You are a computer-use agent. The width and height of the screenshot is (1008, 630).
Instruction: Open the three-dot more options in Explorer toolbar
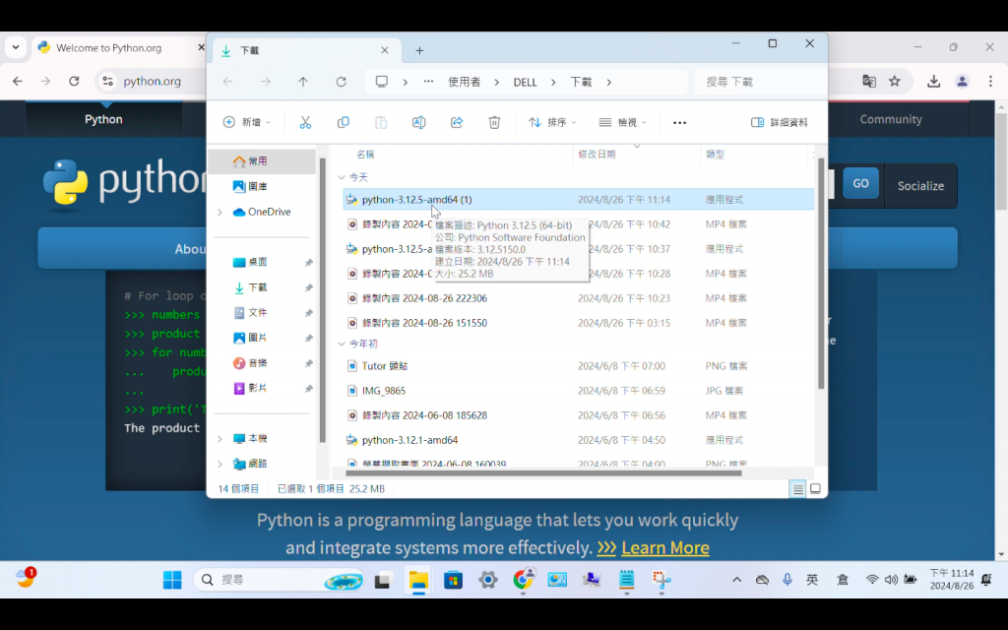(x=679, y=122)
